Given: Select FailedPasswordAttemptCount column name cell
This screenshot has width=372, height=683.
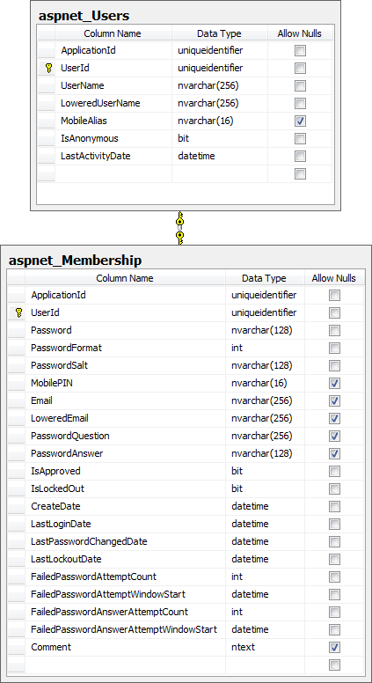Looking at the screenshot, I should point(125,577).
